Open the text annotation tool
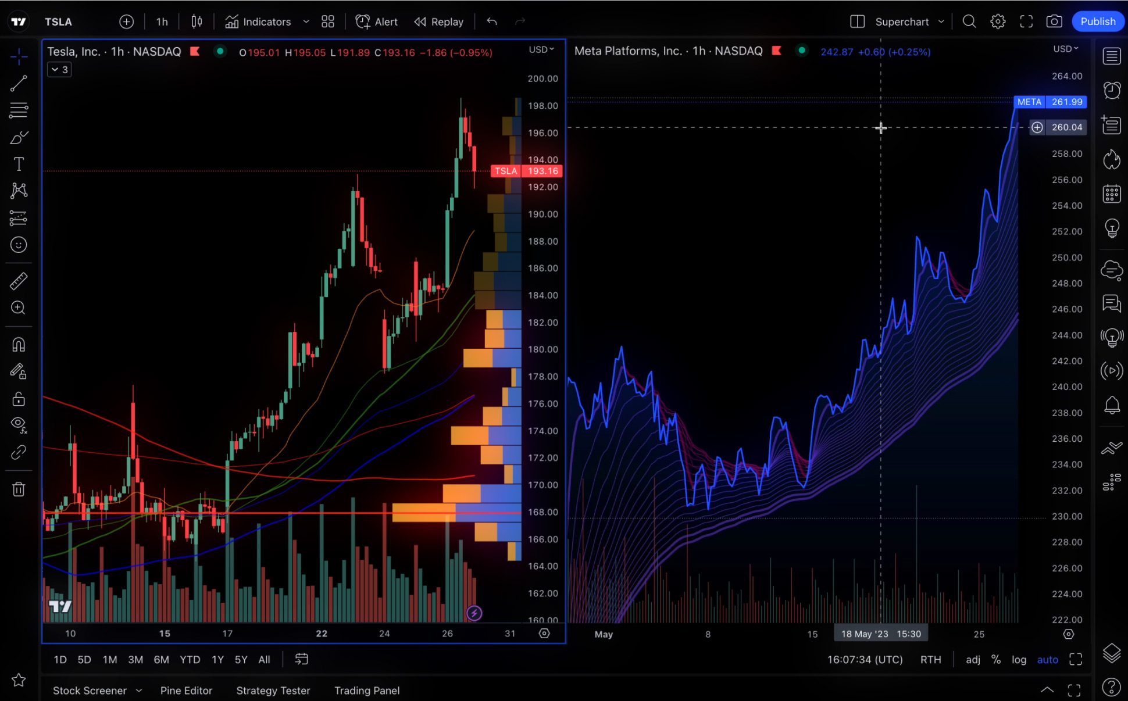The width and height of the screenshot is (1128, 701). tap(19, 164)
